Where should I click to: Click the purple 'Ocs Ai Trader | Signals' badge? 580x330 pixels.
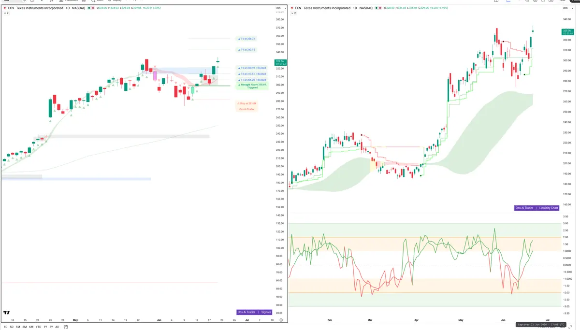point(255,312)
